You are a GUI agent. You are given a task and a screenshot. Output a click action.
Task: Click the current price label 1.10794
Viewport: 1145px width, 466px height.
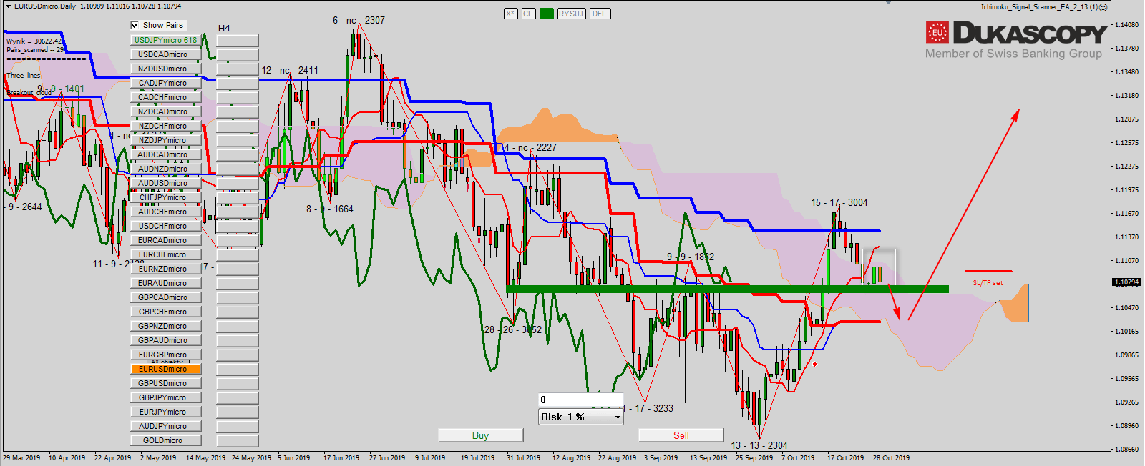1126,282
